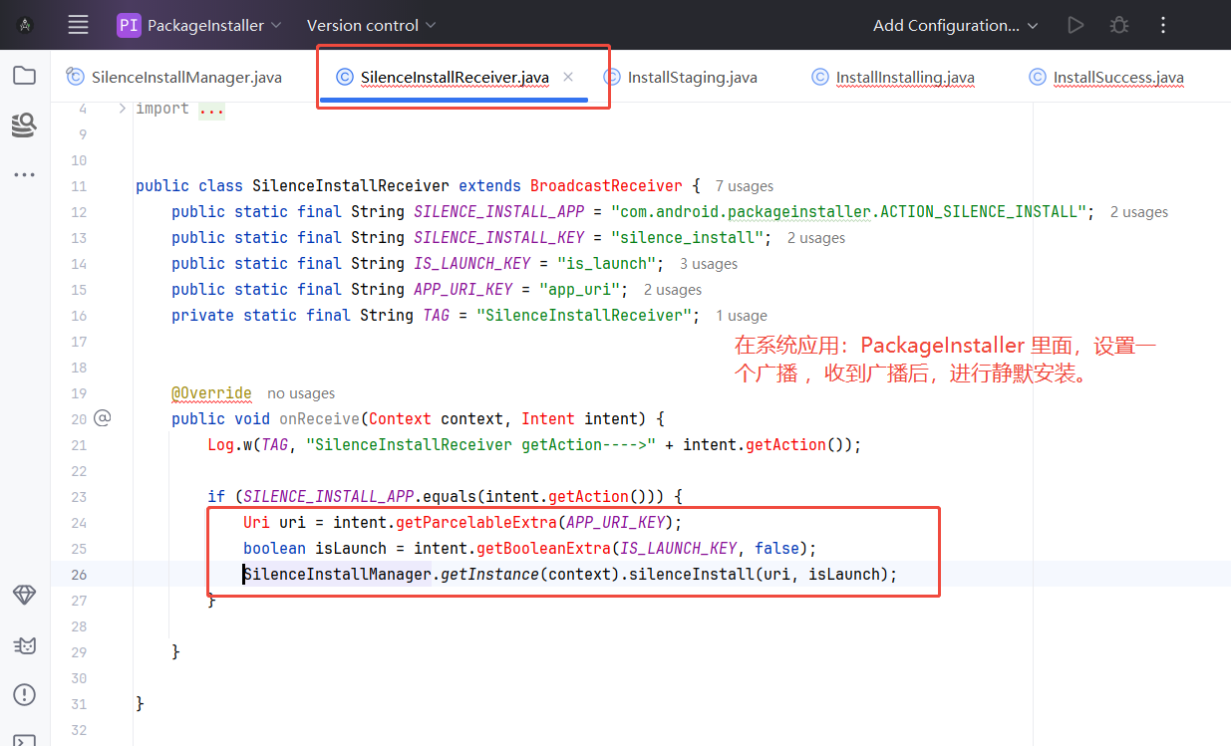Click the @Override annotation

(x=211, y=392)
